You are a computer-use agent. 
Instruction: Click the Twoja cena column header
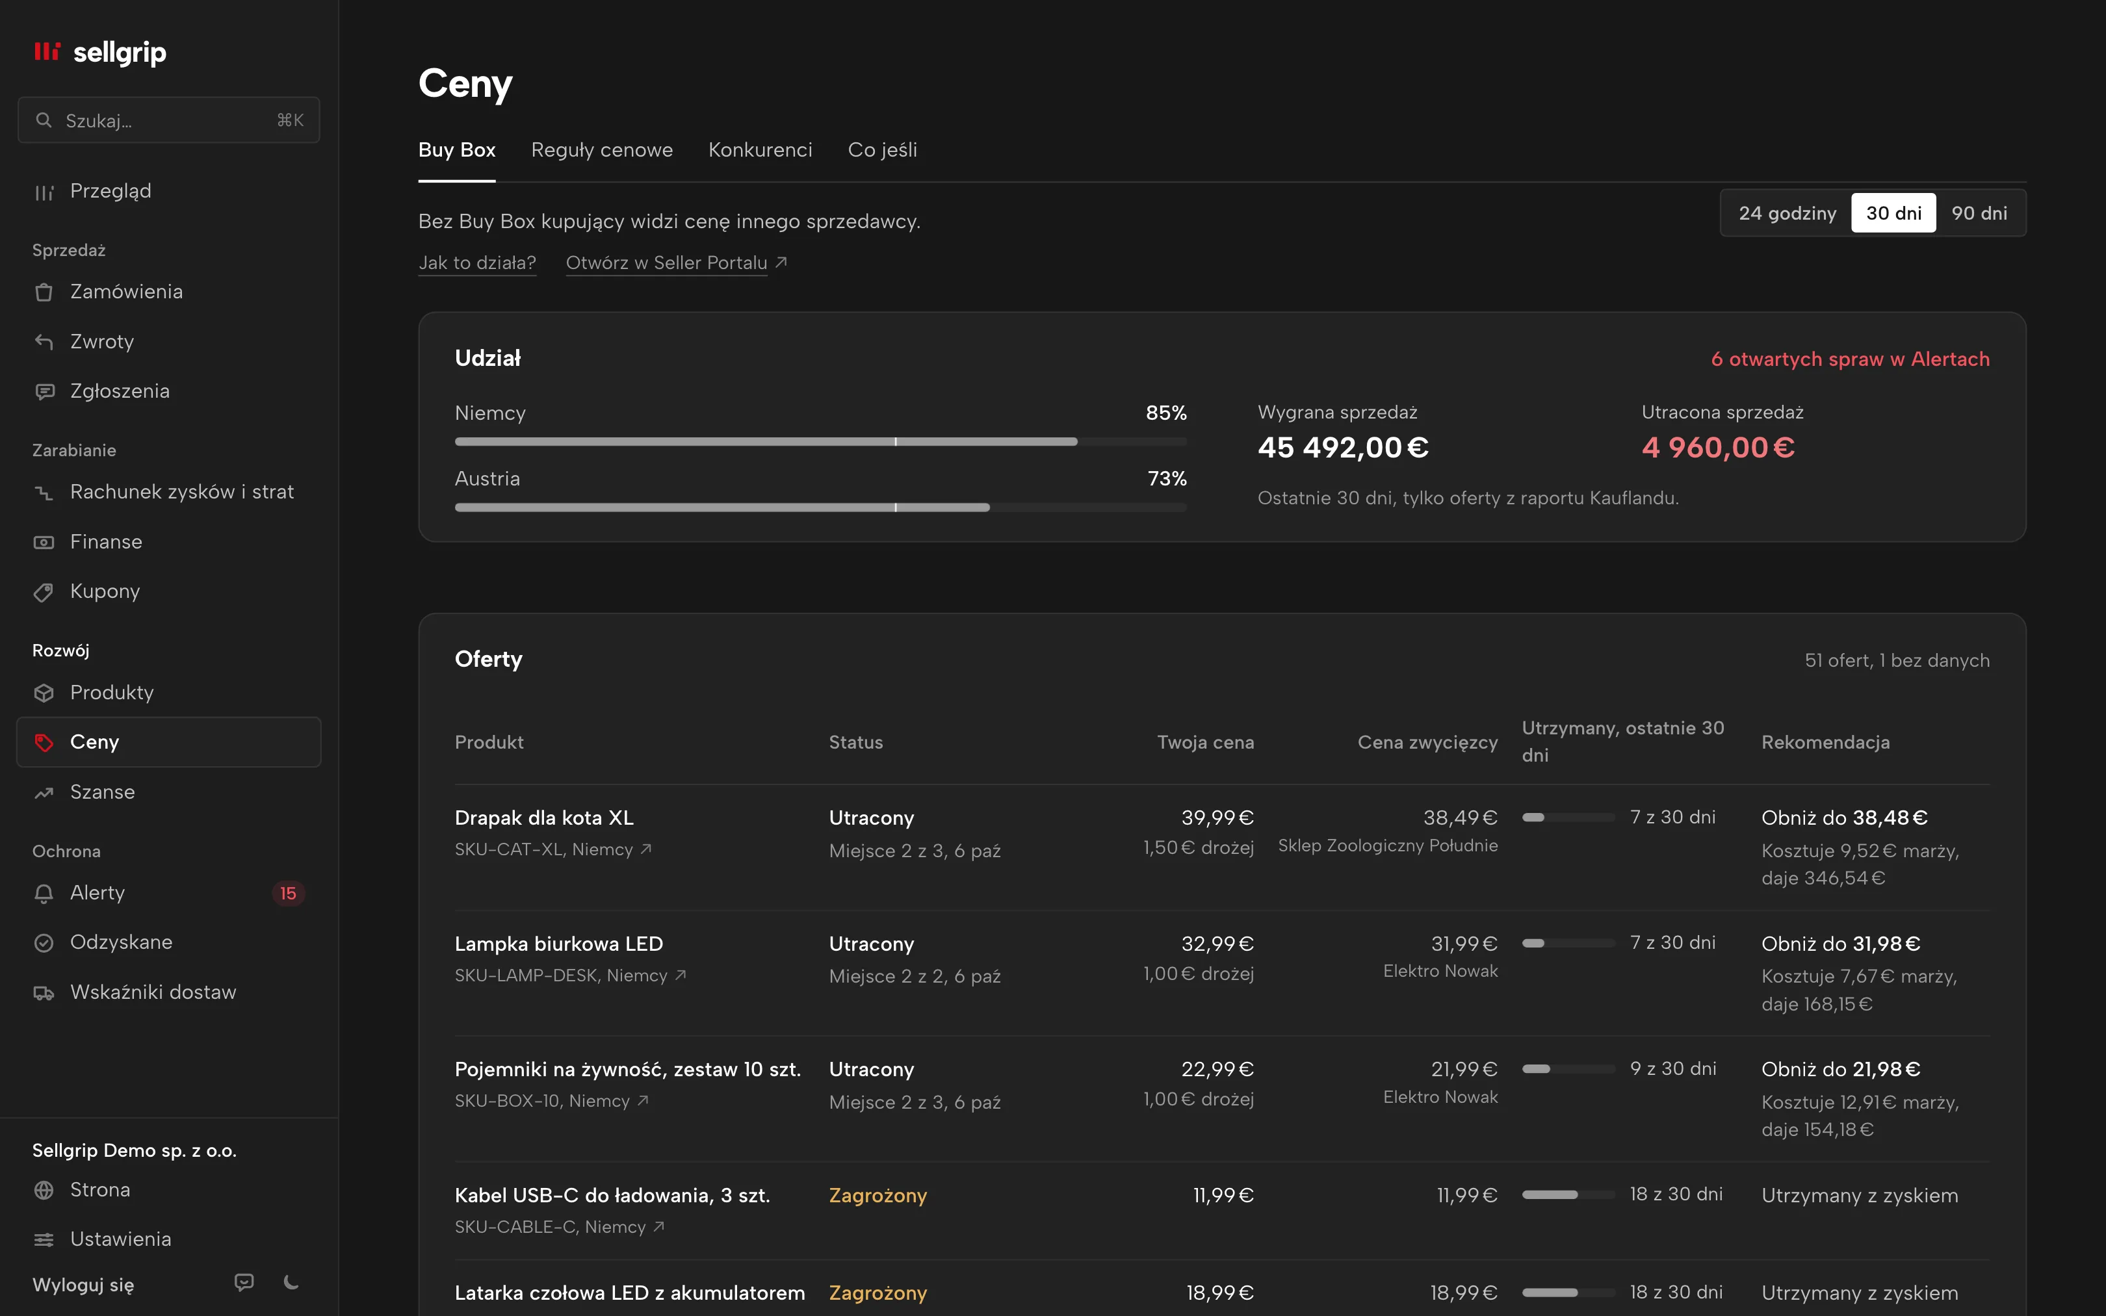point(1205,742)
